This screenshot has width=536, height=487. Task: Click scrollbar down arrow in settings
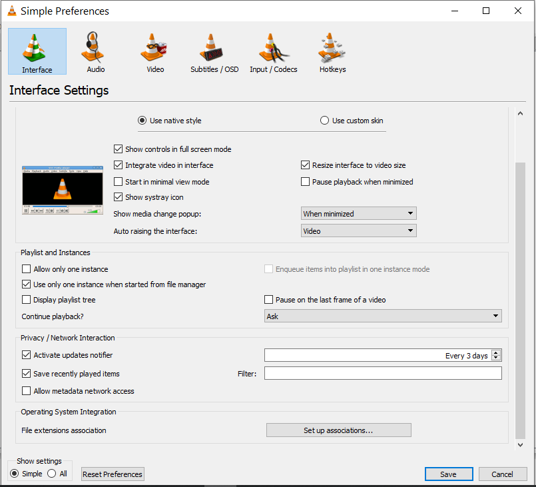click(x=520, y=445)
